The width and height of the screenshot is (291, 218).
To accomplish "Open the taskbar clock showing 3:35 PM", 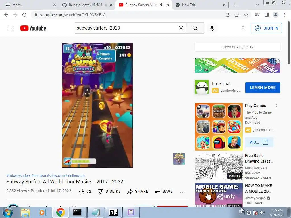I will click(277, 213).
